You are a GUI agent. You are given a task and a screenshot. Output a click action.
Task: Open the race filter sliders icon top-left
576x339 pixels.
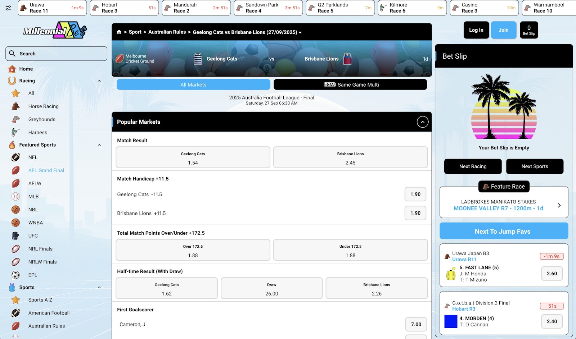(x=9, y=8)
